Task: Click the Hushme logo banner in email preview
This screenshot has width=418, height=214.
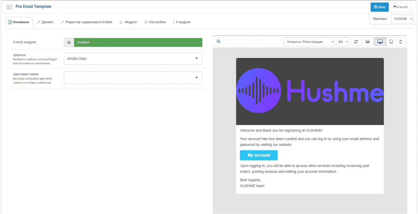Action: point(310,91)
